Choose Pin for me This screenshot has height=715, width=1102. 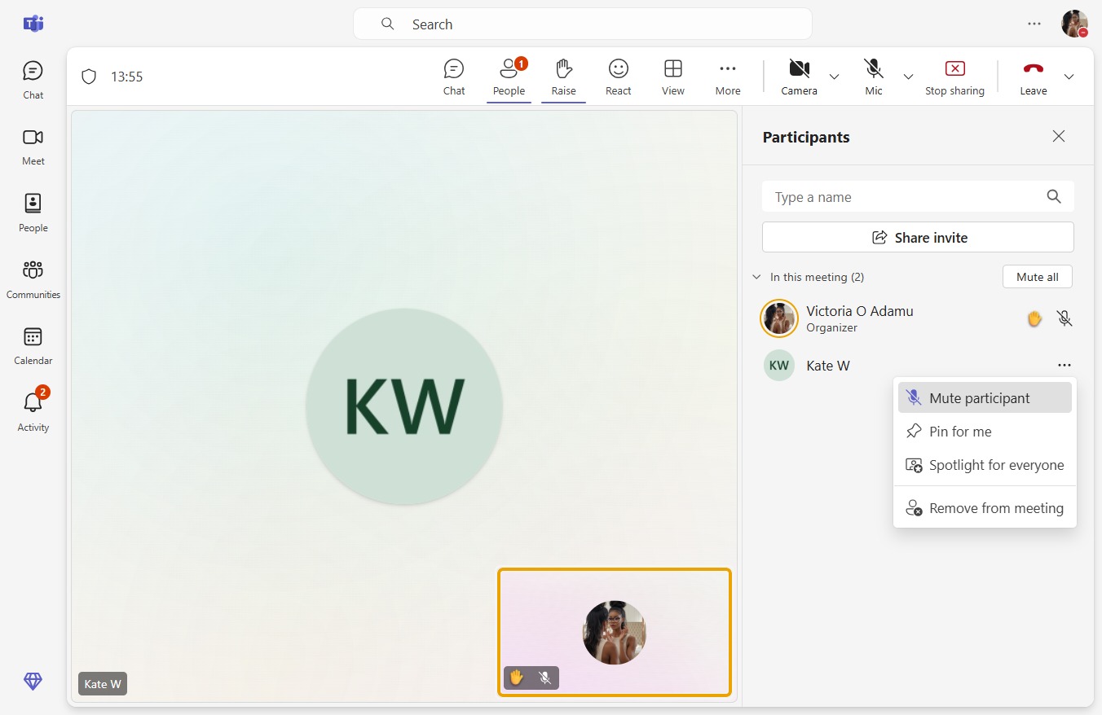985,432
